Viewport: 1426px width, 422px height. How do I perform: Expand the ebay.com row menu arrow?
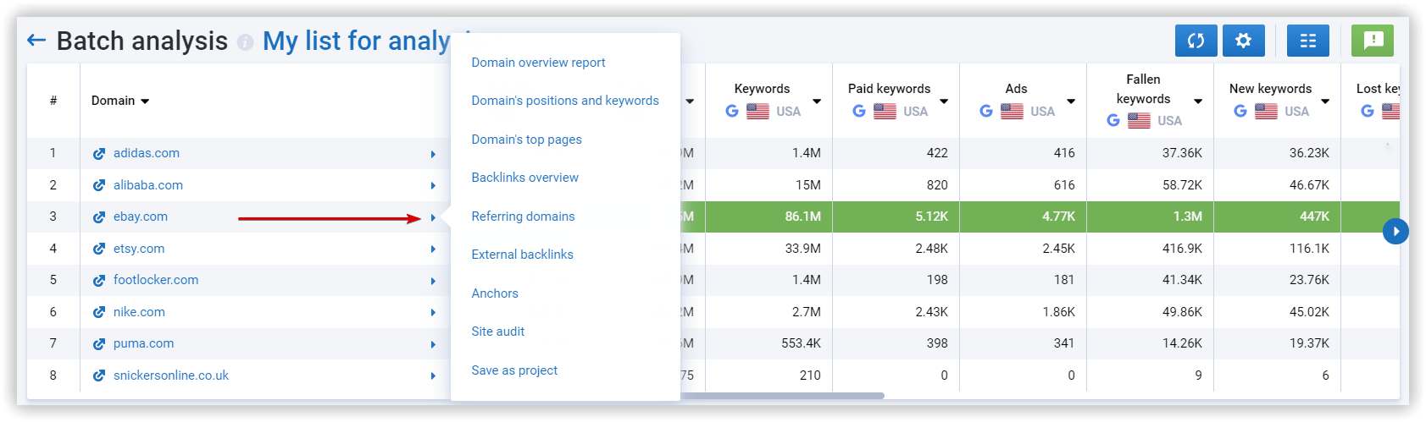(x=433, y=217)
